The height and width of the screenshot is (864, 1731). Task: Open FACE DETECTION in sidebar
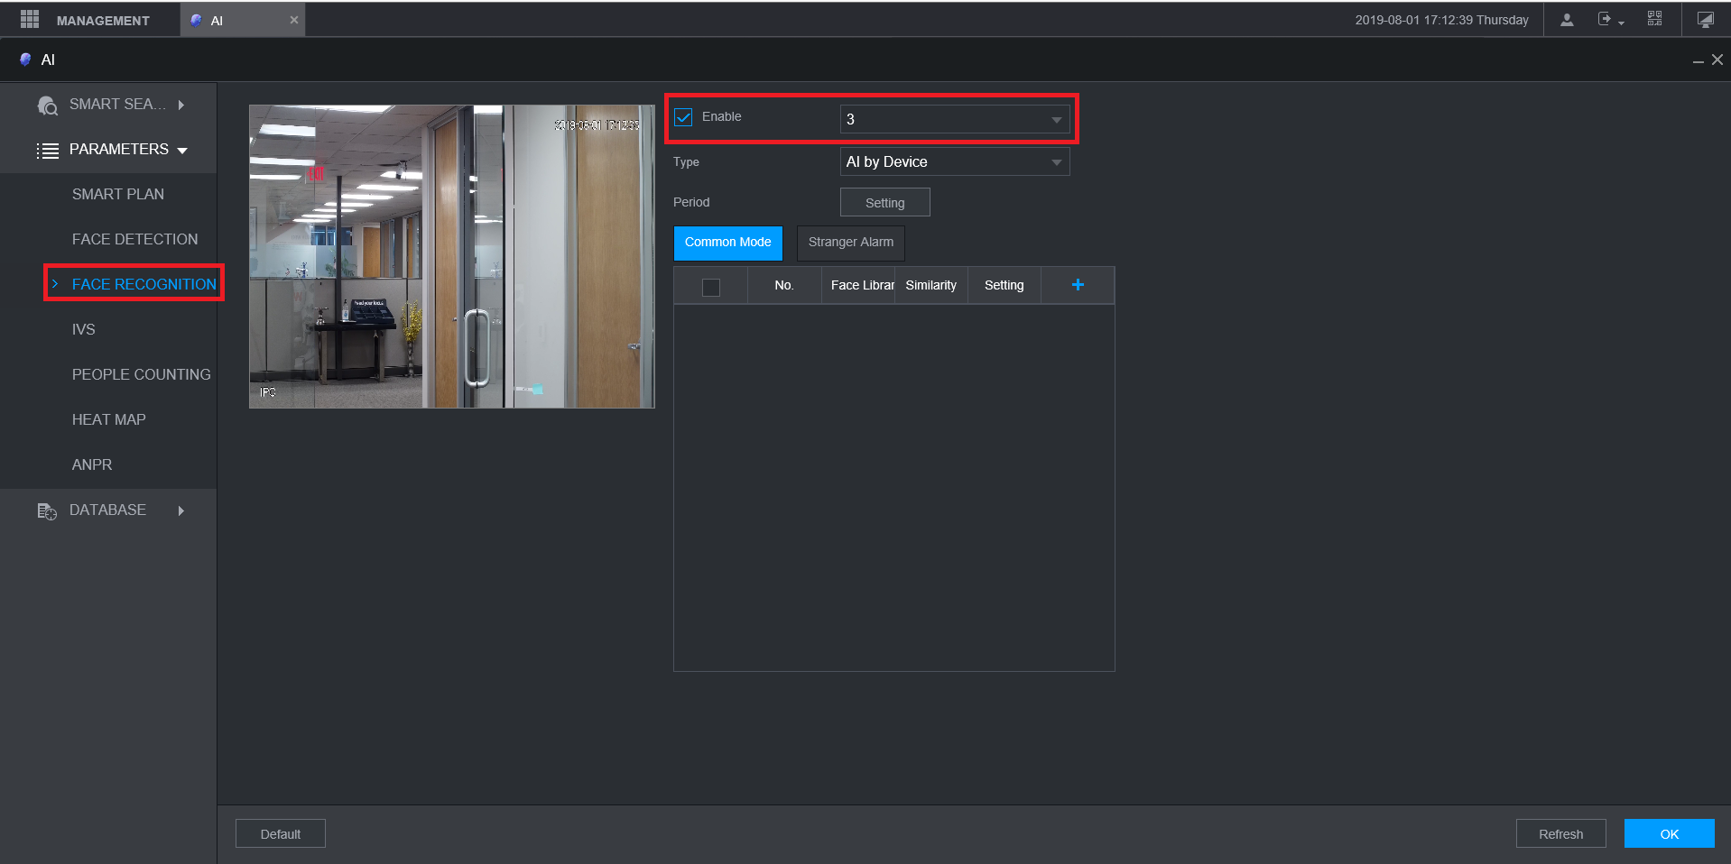click(135, 239)
